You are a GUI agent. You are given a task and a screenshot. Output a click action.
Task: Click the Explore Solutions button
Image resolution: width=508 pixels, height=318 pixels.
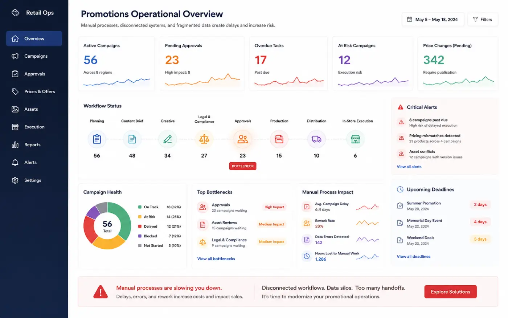coord(450,292)
